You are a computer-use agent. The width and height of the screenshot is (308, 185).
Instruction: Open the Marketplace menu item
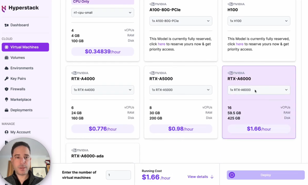(x=21, y=99)
